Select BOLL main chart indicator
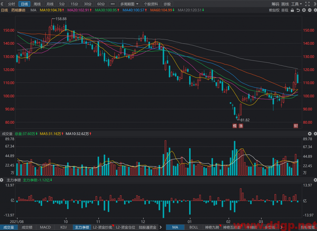Image resolution: width=317 pixels, height=231 pixels. (x=194, y=227)
